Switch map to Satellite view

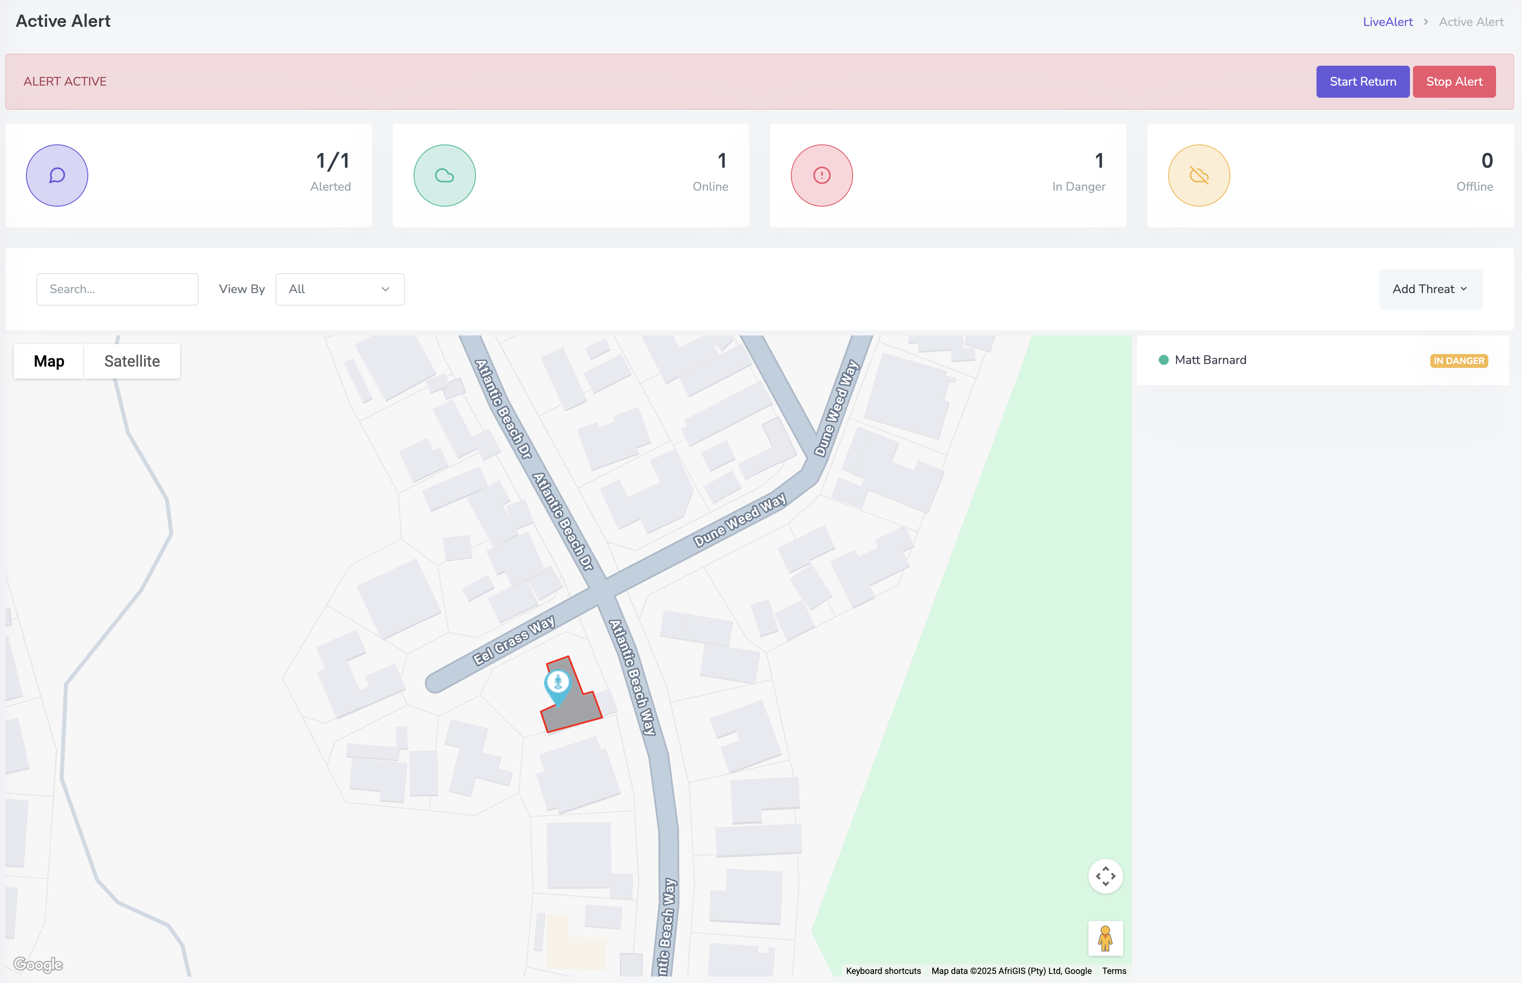click(132, 361)
